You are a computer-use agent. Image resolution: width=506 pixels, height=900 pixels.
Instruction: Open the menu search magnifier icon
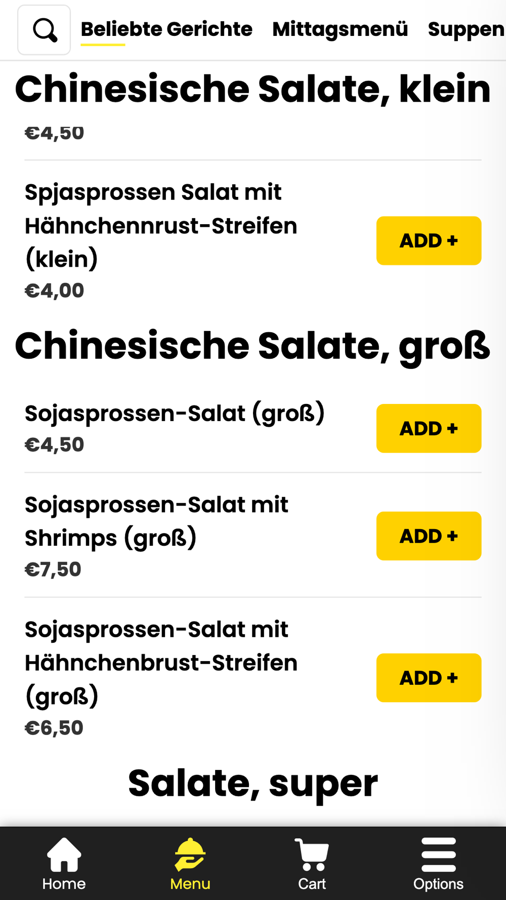coord(44,30)
